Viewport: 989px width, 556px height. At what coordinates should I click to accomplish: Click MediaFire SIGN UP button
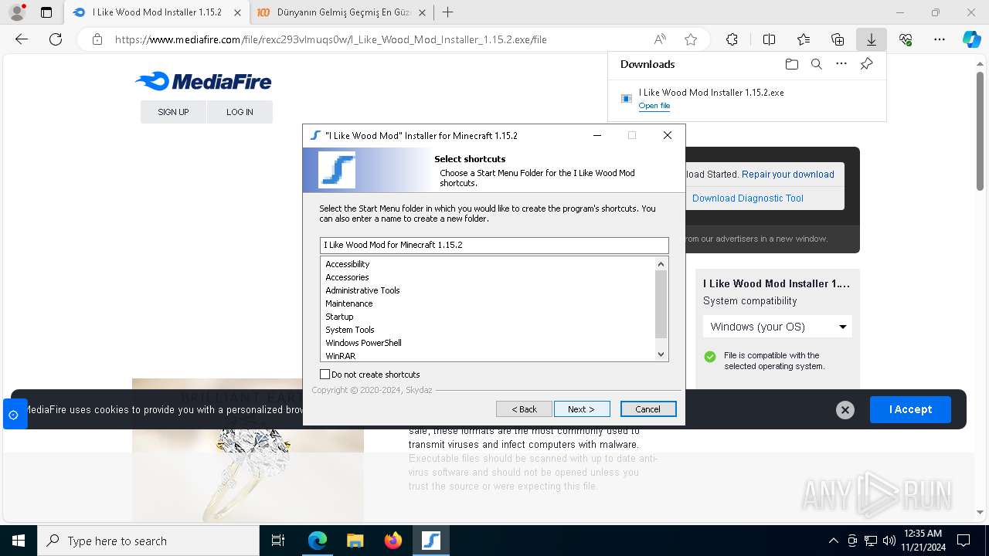[173, 112]
